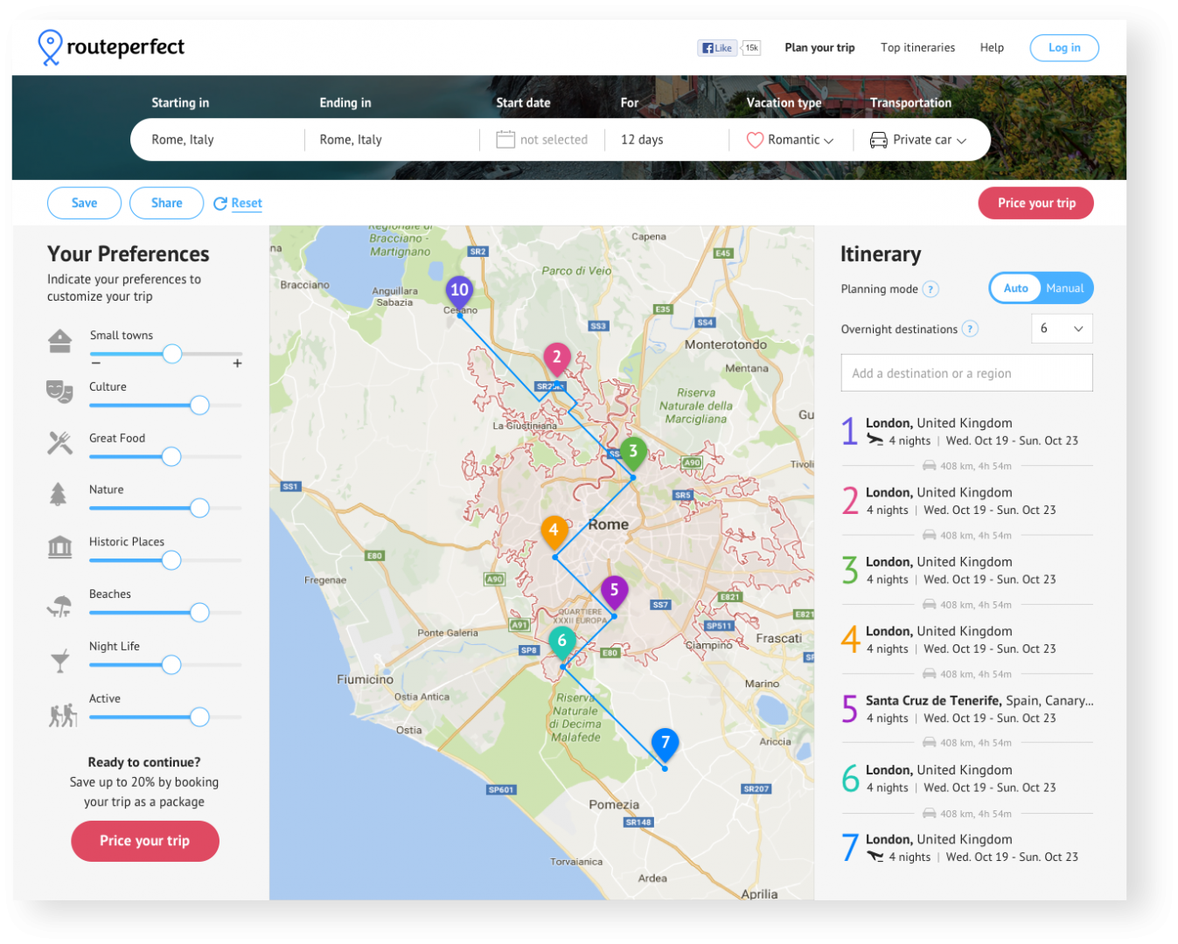
Task: Click the Add a destination or region field
Action: click(x=966, y=373)
